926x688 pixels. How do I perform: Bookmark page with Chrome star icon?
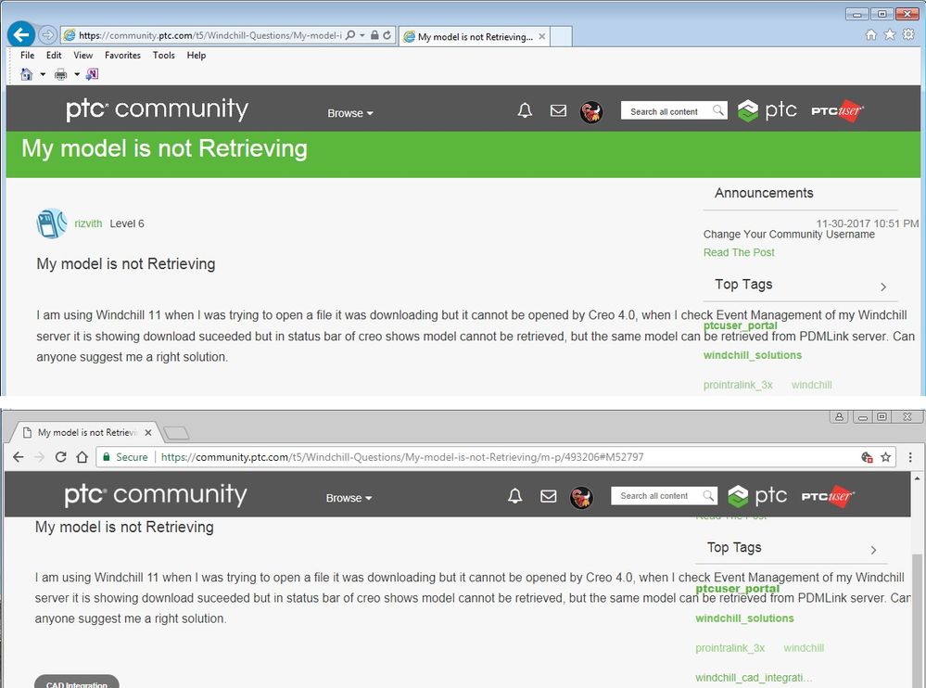(886, 457)
